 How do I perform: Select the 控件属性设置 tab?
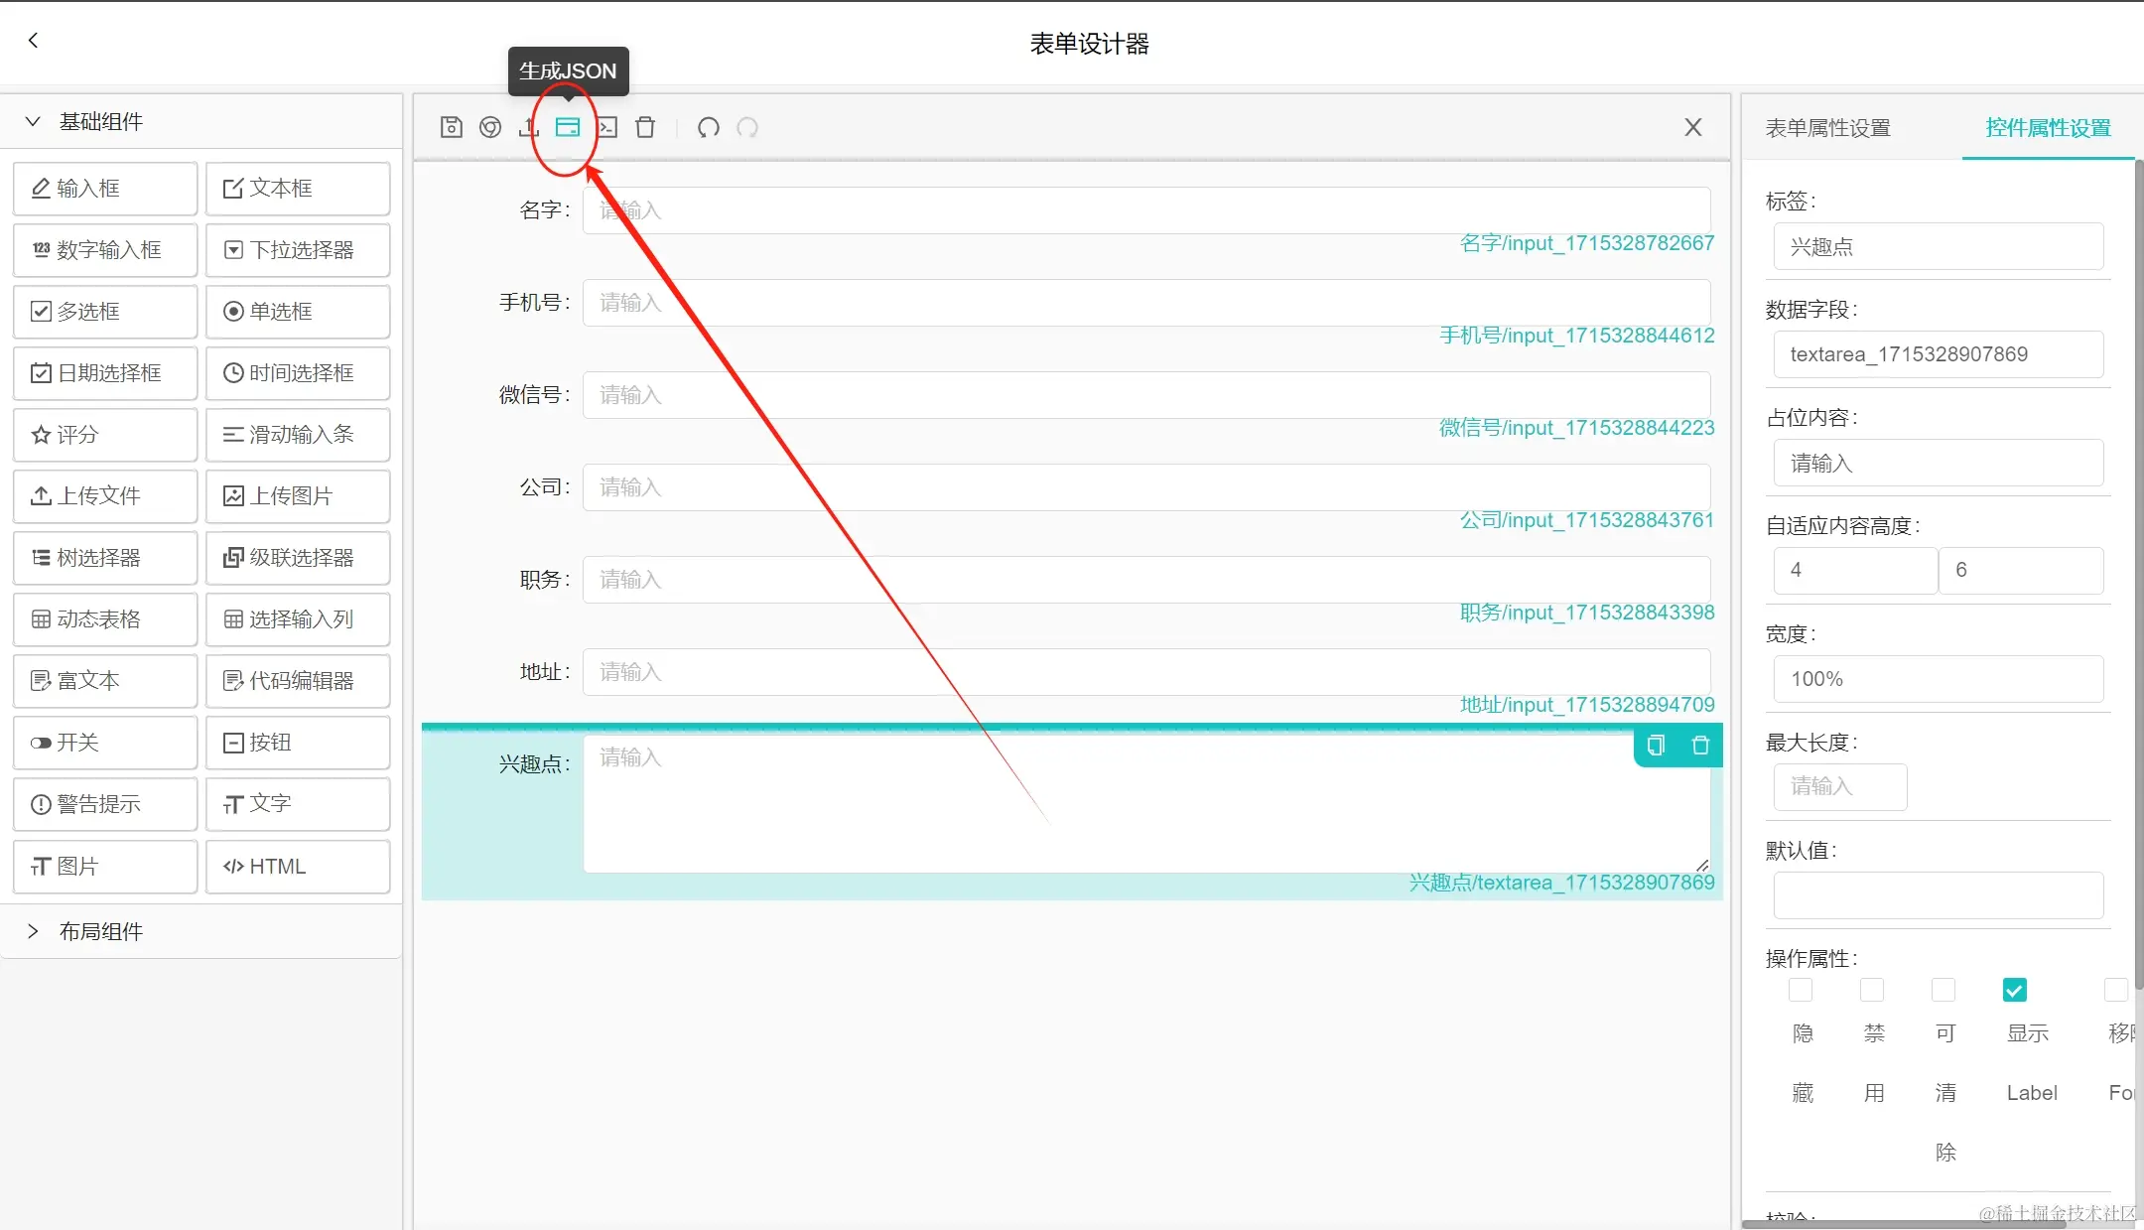pos(2047,128)
